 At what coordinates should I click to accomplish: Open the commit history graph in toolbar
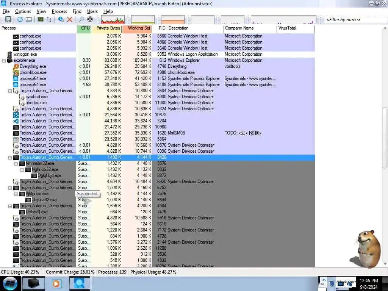143,20
